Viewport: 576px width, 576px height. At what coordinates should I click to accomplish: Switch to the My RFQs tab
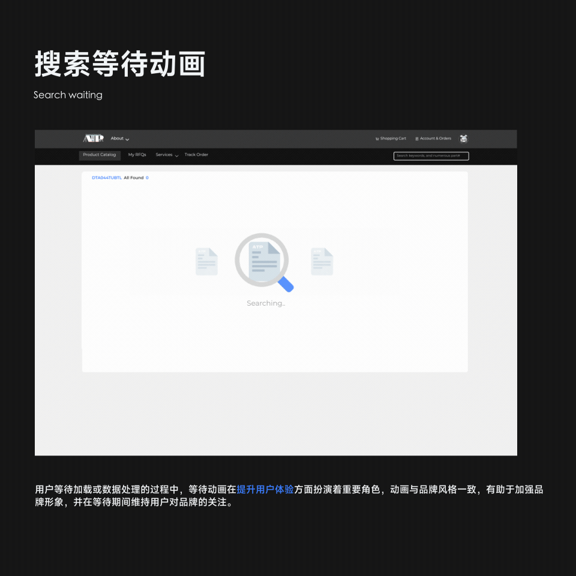pyautogui.click(x=137, y=155)
